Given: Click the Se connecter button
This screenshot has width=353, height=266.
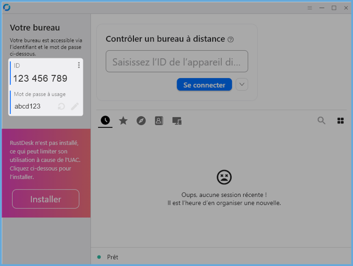Looking at the screenshot, I should pyautogui.click(x=204, y=84).
